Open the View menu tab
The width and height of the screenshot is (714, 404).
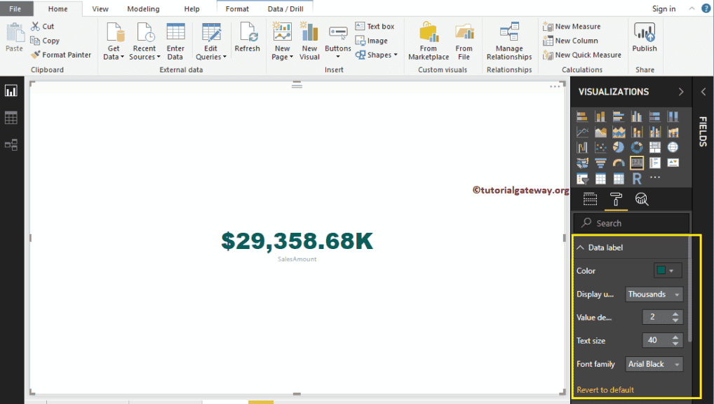[x=100, y=9]
